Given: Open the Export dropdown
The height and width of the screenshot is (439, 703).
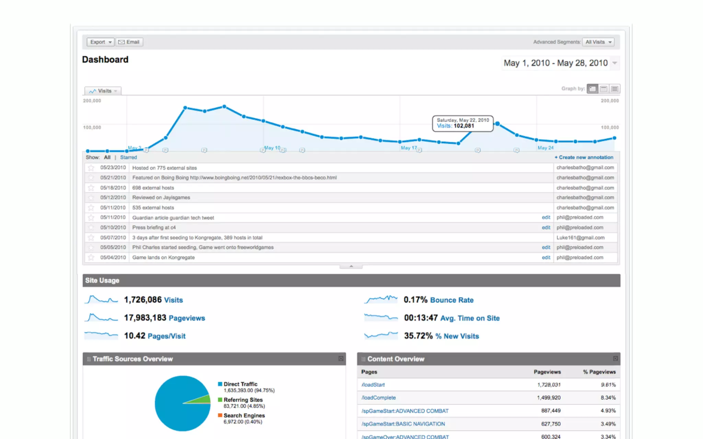Looking at the screenshot, I should pos(101,42).
